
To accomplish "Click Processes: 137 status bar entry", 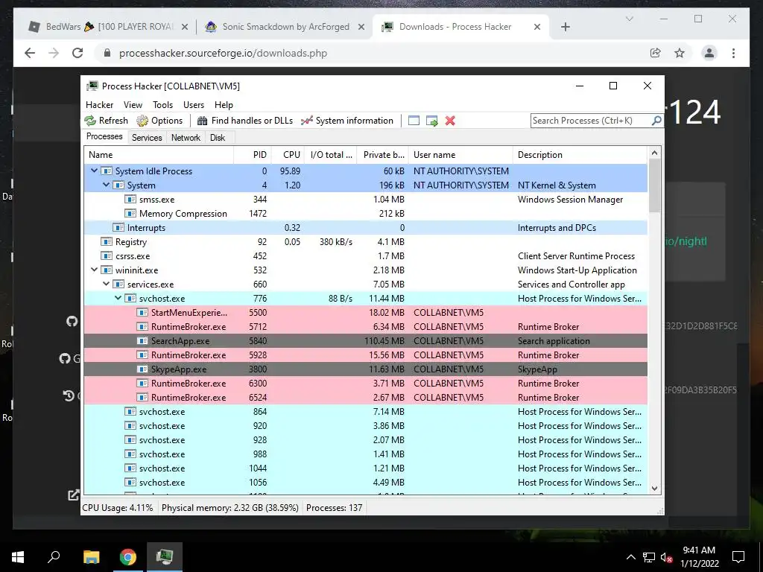I will click(335, 508).
